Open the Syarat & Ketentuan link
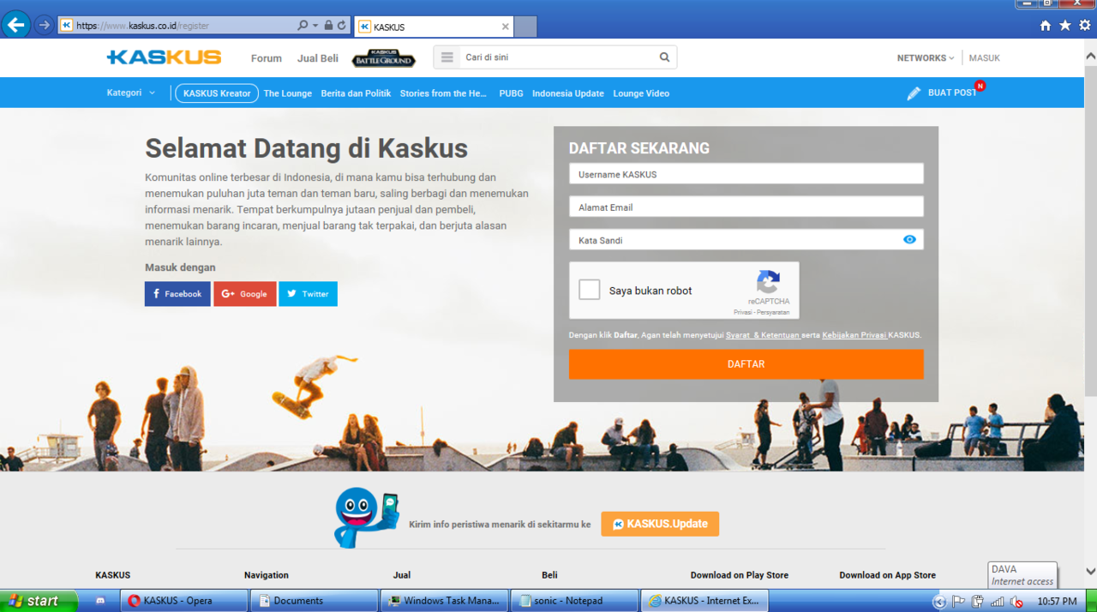The image size is (1097, 612). (763, 335)
